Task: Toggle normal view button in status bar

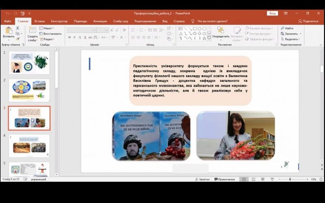Action: pos(243,179)
